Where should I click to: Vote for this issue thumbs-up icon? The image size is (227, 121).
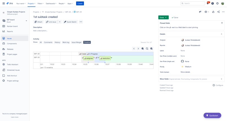(213, 12)
